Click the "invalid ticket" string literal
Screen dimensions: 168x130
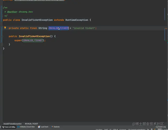coord(84,28)
